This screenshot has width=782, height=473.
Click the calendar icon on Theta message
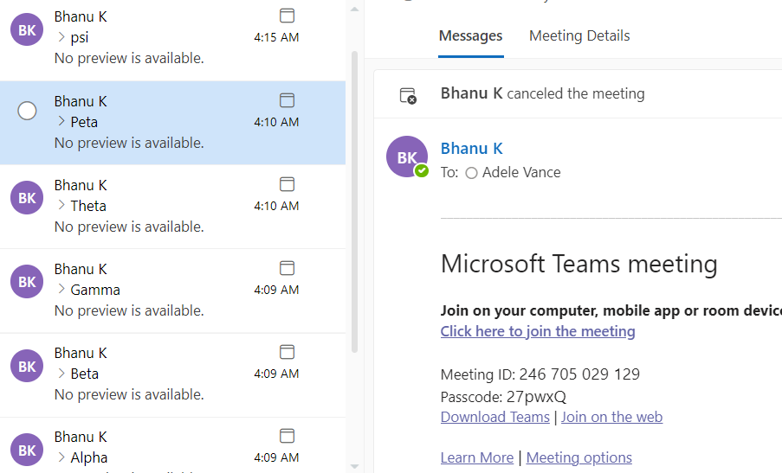click(x=288, y=184)
